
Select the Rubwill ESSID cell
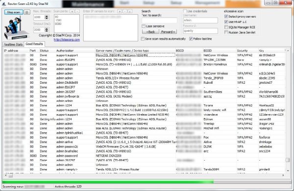(208, 83)
